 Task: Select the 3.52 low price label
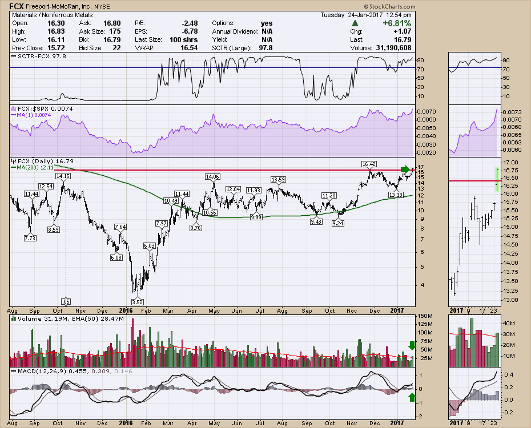click(x=136, y=301)
